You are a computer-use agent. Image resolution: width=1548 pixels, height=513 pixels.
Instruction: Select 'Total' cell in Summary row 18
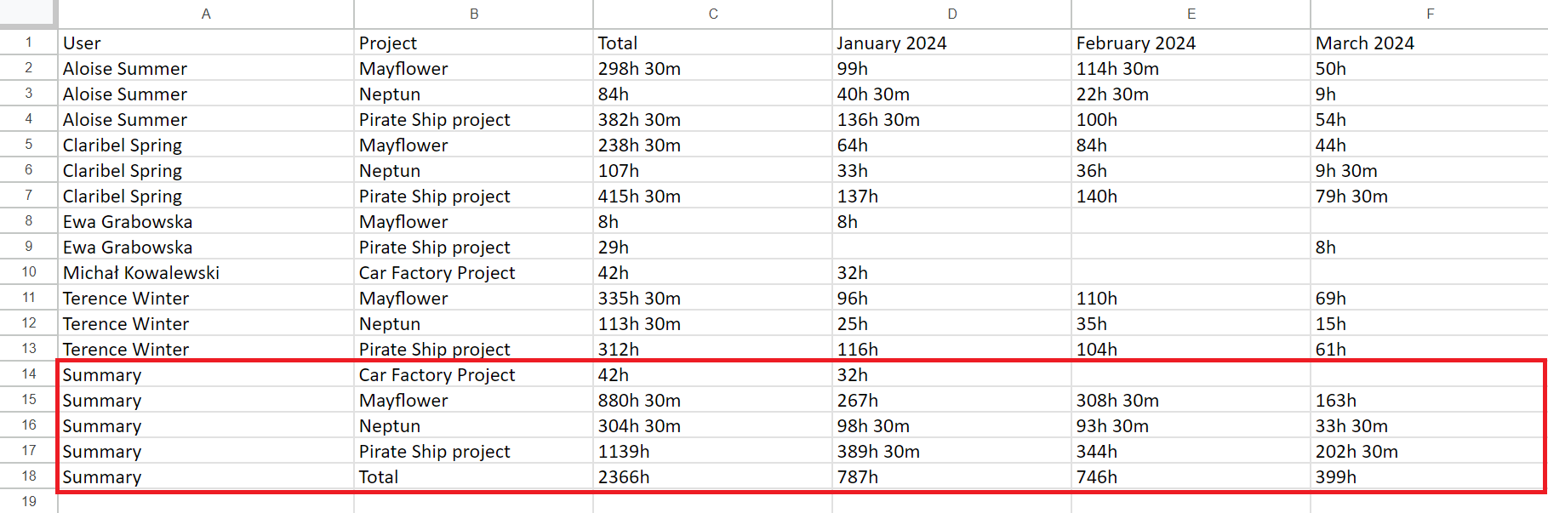tap(474, 476)
